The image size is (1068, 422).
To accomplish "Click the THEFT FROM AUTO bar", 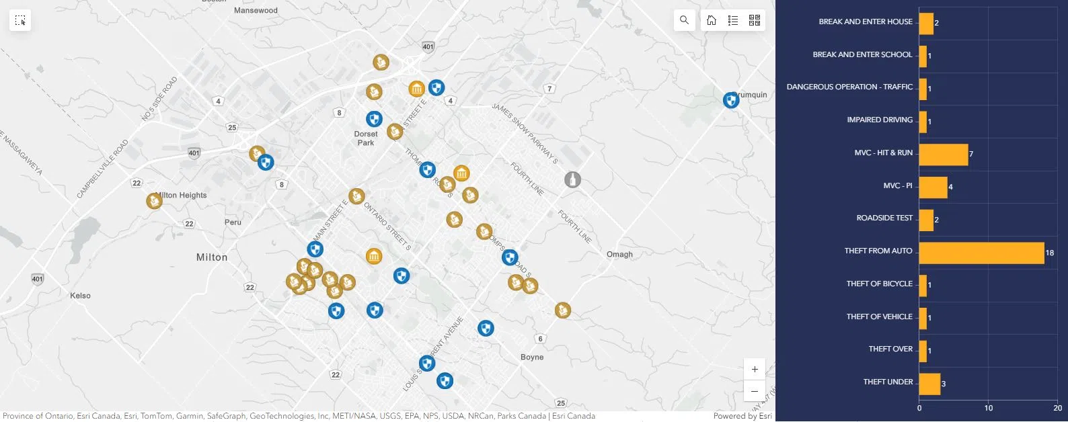I will [981, 253].
